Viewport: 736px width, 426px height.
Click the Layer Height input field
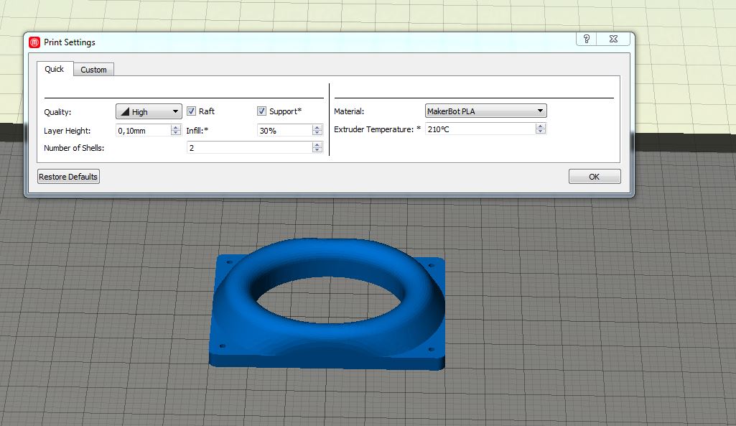pos(143,130)
